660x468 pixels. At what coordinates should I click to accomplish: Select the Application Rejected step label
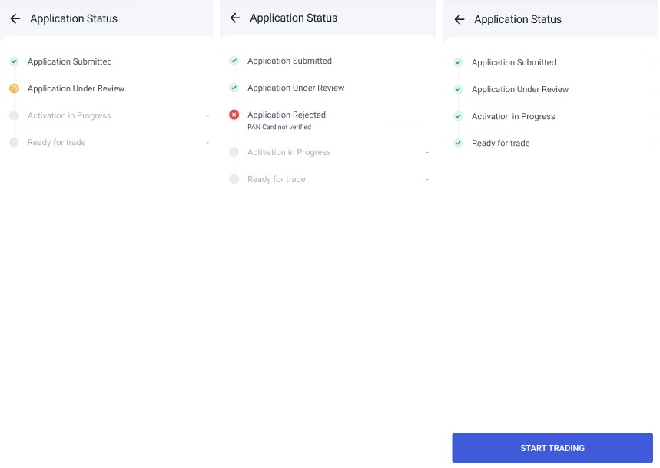(286, 115)
